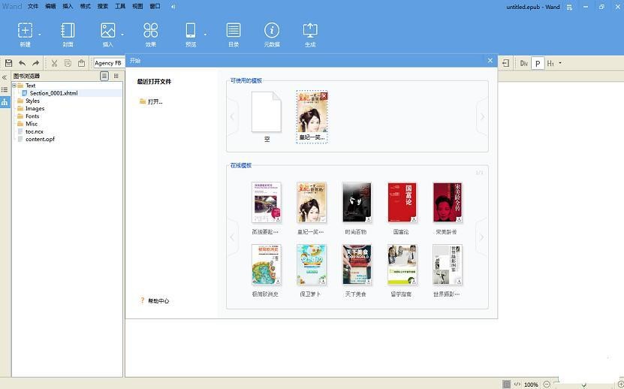Open the 文件 menu
The width and height of the screenshot is (624, 389).
point(33,6)
